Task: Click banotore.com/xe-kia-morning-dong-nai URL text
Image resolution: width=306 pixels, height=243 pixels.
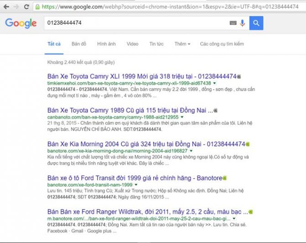Action: click(x=117, y=151)
